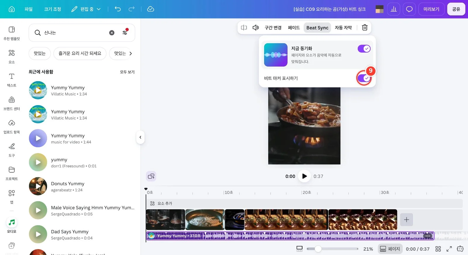Play the Donuts Yummy audio thumbnail
Viewport: 468px width, 255px height.
point(38,186)
